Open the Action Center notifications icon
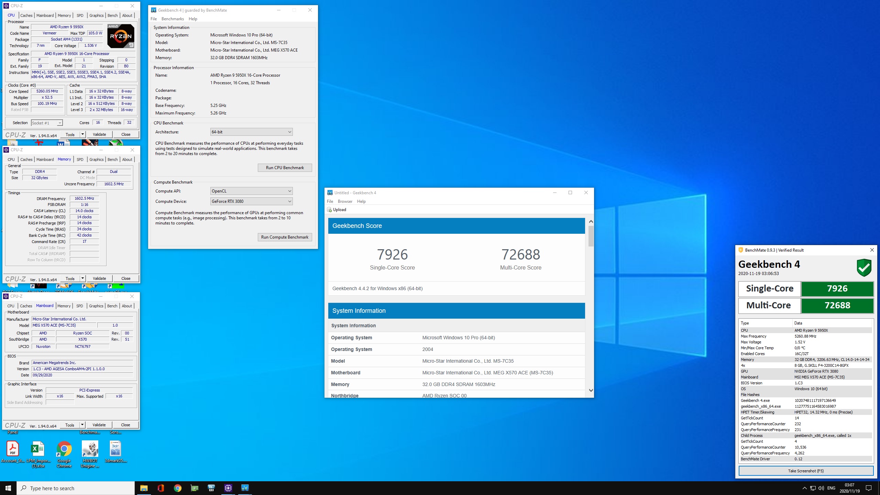The image size is (880, 495). pos(869,488)
